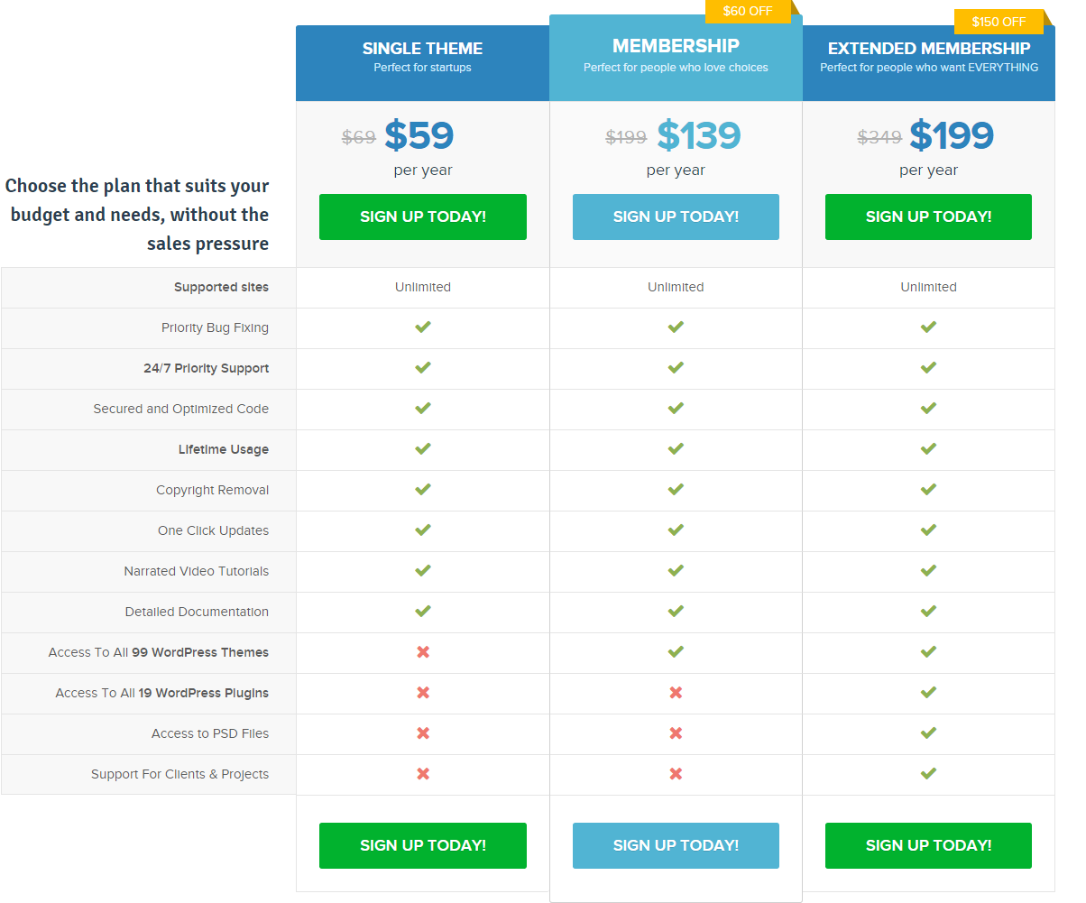
Task: Click the red cross for Access To All 99 WordPress Themes under Single Theme
Action: click(x=422, y=651)
